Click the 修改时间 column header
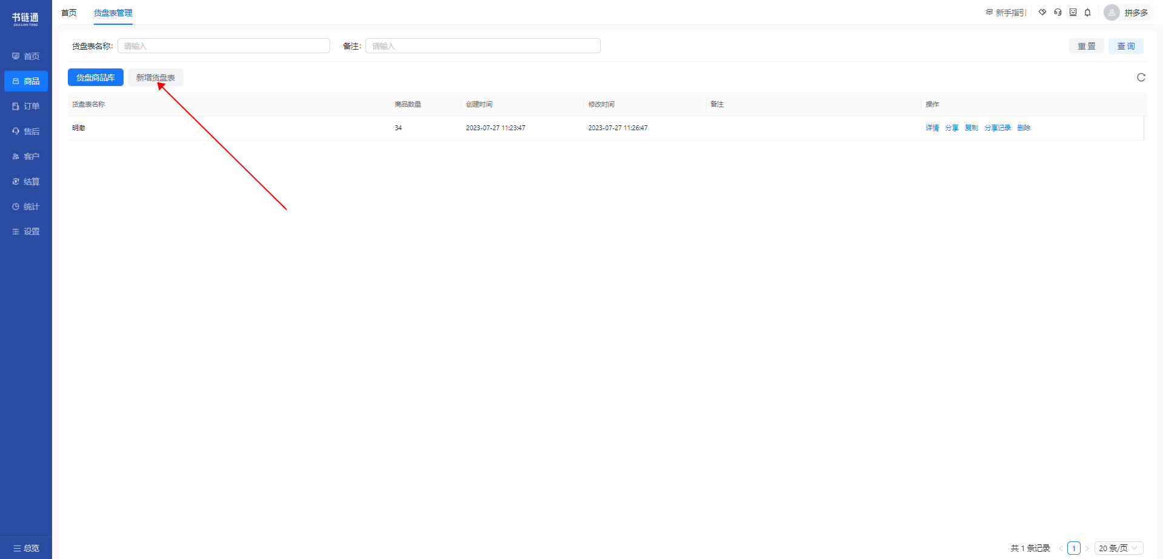The image size is (1163, 559). click(x=601, y=104)
